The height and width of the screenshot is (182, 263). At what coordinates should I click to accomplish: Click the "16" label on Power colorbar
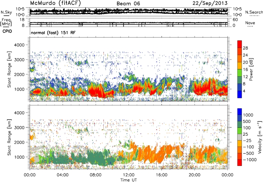pyautogui.click(x=245, y=70)
